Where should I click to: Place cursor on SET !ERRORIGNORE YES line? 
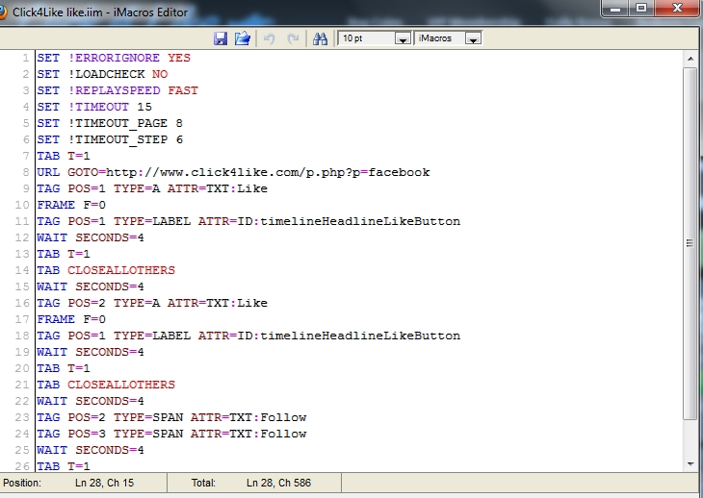pos(114,58)
